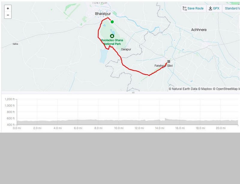Click the resize handle between map and elevation
The height and width of the screenshot is (184, 240).
click(133, 93)
